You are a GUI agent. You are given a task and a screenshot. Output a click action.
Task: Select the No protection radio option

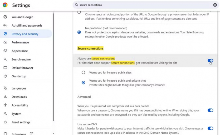point(79,32)
